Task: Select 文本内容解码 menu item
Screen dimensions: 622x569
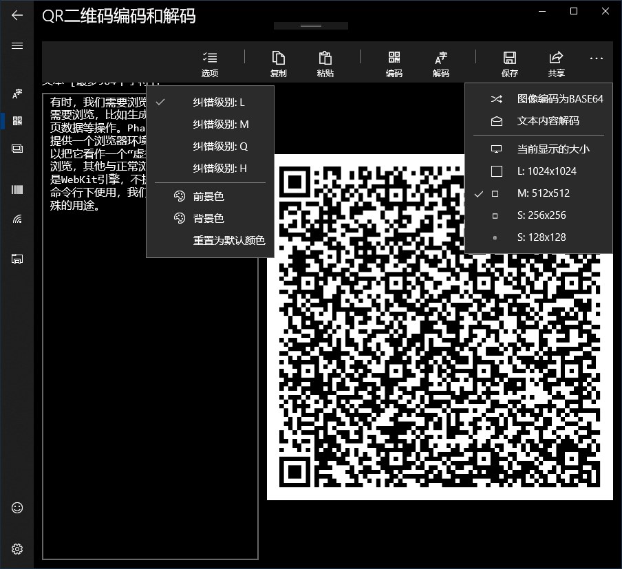Action: pos(539,121)
